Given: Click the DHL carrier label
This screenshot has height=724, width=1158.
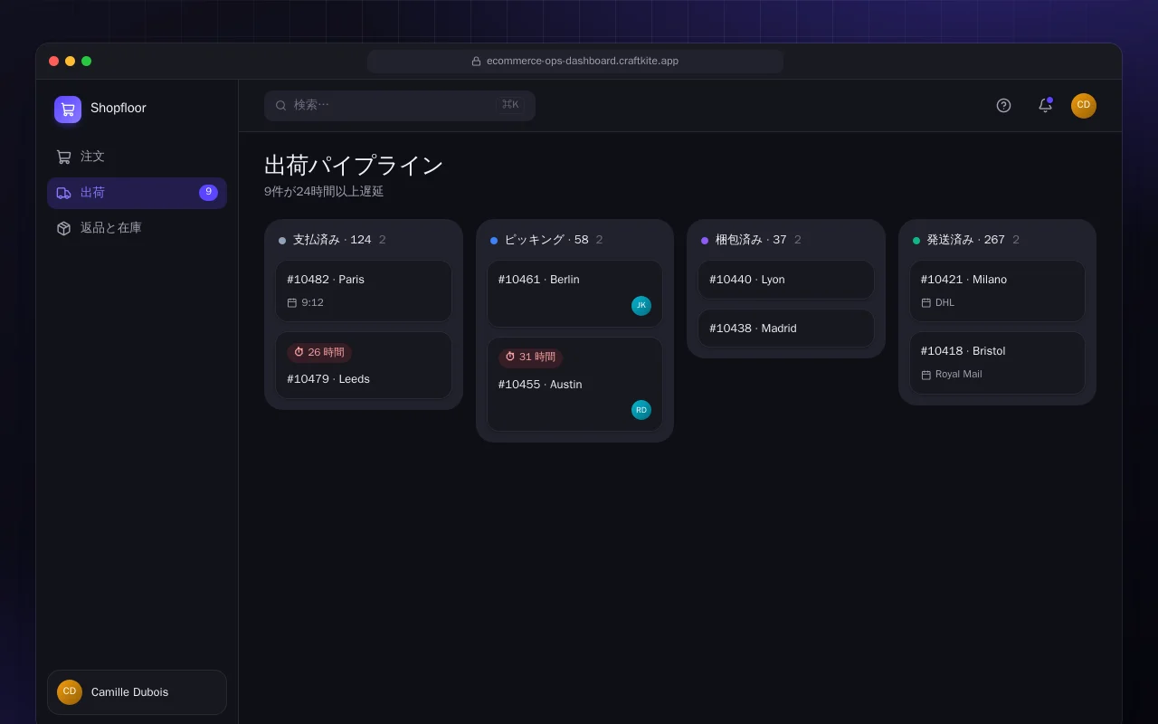Looking at the screenshot, I should tap(944, 303).
